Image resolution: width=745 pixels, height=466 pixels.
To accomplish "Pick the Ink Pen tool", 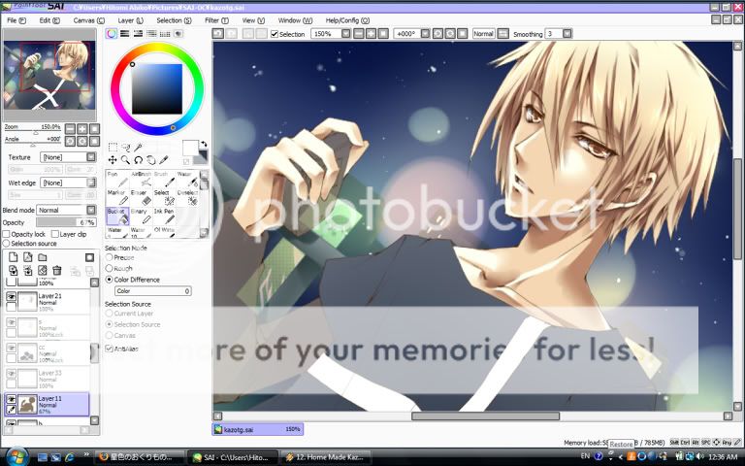I will click(164, 216).
